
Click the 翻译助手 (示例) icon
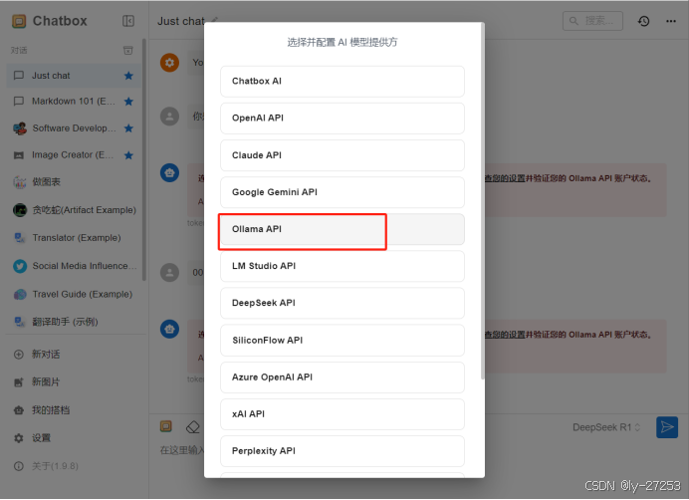[x=19, y=322]
